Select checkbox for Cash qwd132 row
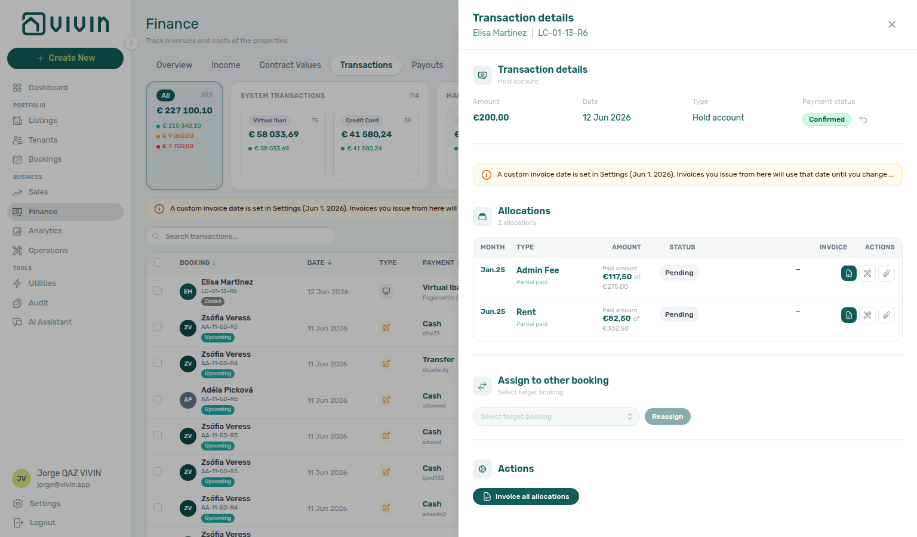The image size is (917, 537). [x=158, y=471]
